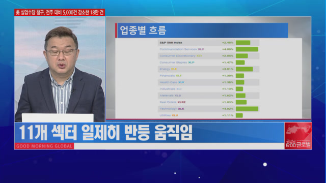The width and height of the screenshot is (326, 183).
Task: Click the 11개 섹터 headline caption
Action: coord(105,132)
